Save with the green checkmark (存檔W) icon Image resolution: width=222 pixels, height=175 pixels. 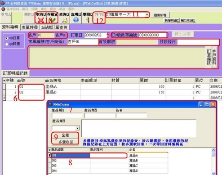click(53, 20)
